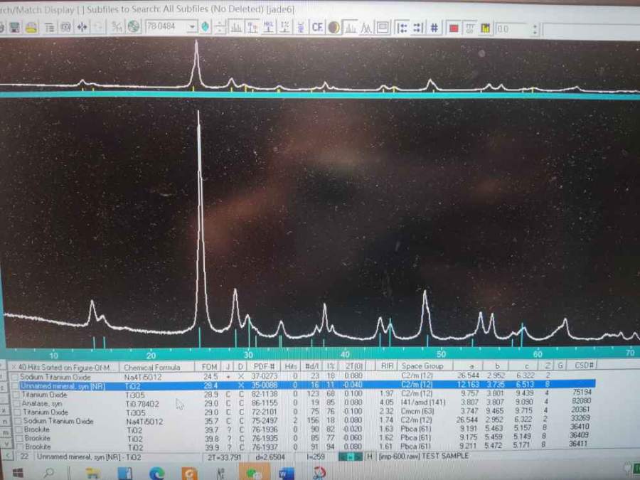640x480 pixels.
Task: Click the half-shaded circle toolbar icon
Action: click(334, 28)
